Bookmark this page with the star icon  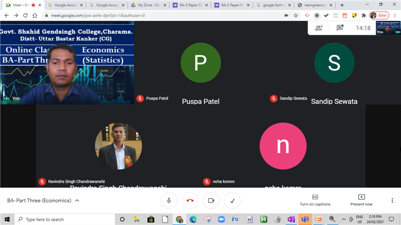click(x=296, y=16)
